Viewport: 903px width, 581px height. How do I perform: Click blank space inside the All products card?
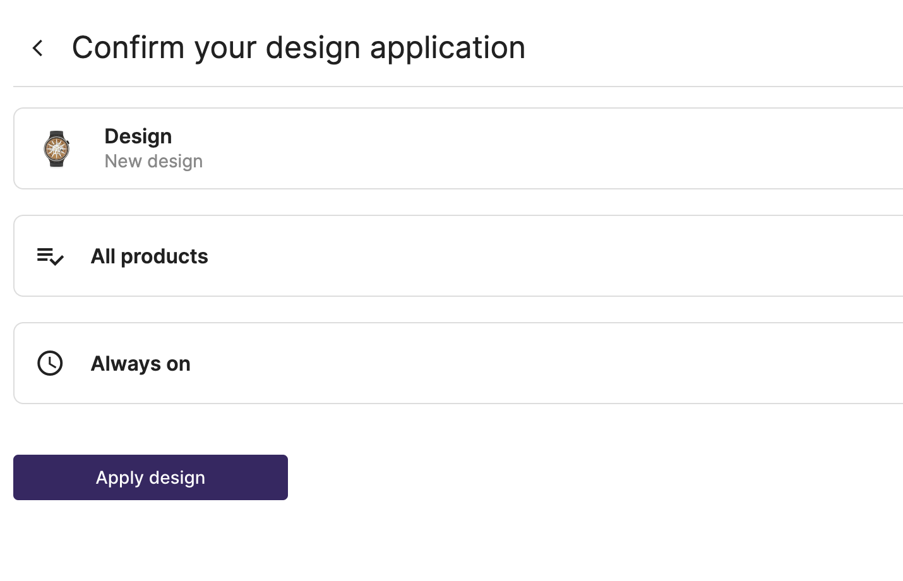click(x=537, y=256)
